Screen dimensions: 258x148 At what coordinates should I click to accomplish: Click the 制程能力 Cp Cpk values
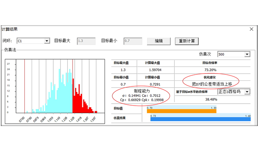[x=142, y=100]
